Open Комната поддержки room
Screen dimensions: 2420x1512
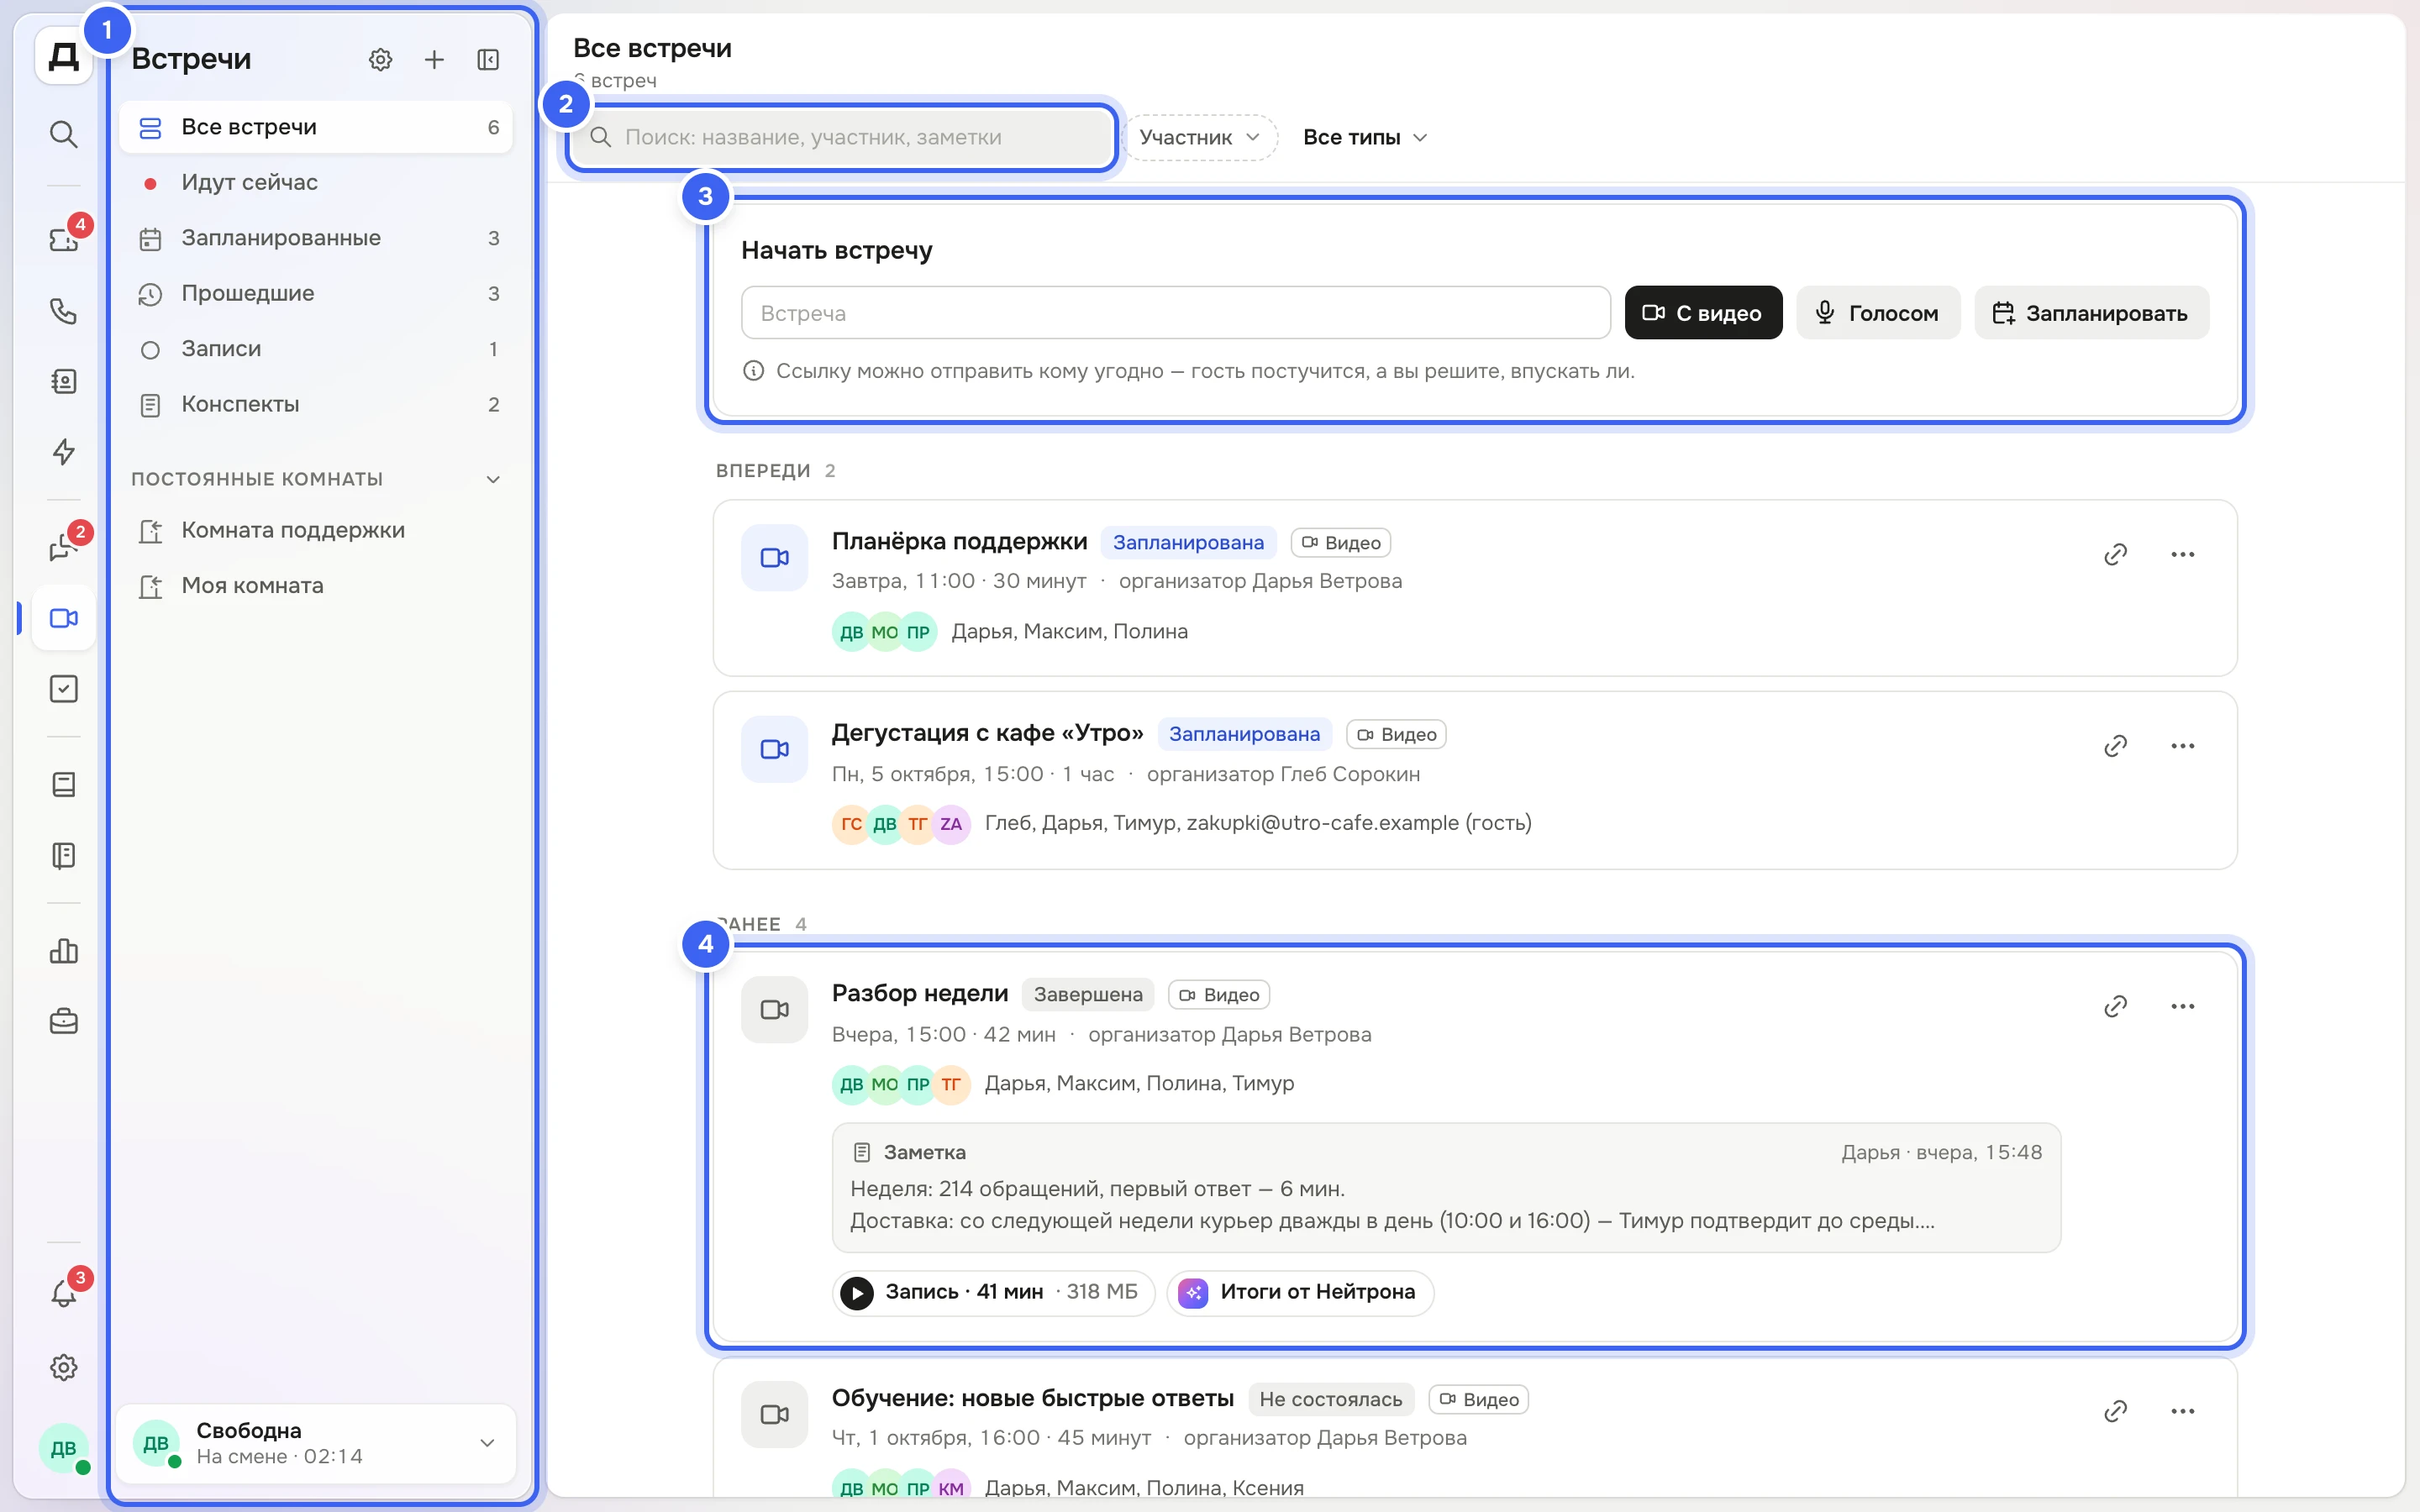click(x=316, y=530)
